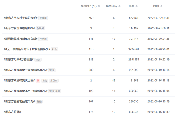
Task: Select highest rank value 49
Action: 114,81
